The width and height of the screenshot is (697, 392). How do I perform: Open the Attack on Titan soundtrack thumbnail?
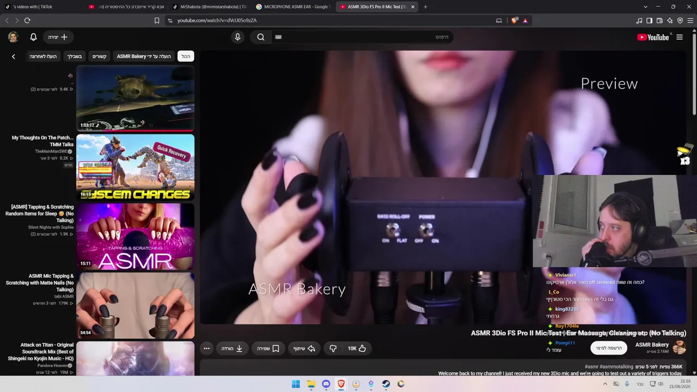click(135, 359)
